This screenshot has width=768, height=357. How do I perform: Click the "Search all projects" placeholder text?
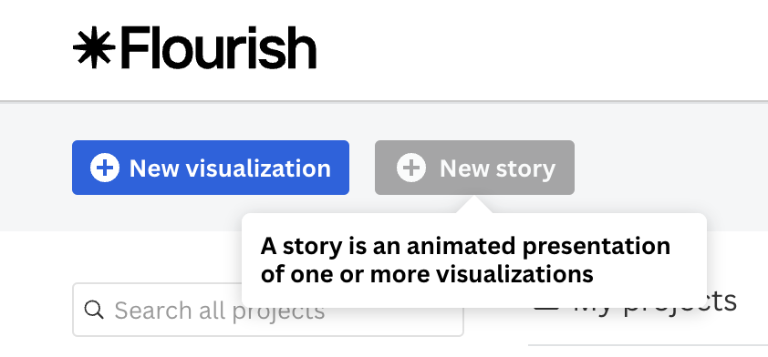(220, 311)
